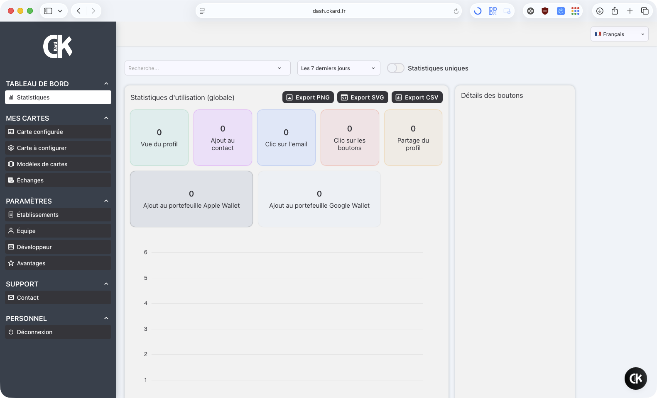Go back with the browser back arrow

(78, 11)
